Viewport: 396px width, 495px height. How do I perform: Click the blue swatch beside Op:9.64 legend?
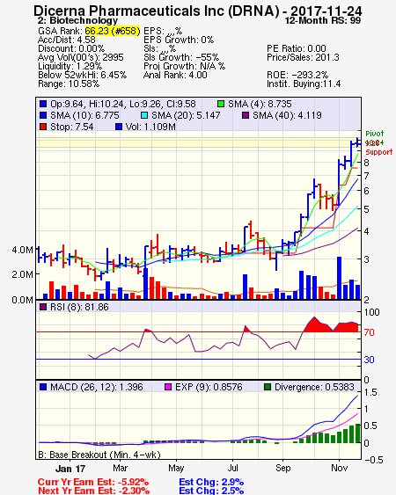click(43, 104)
